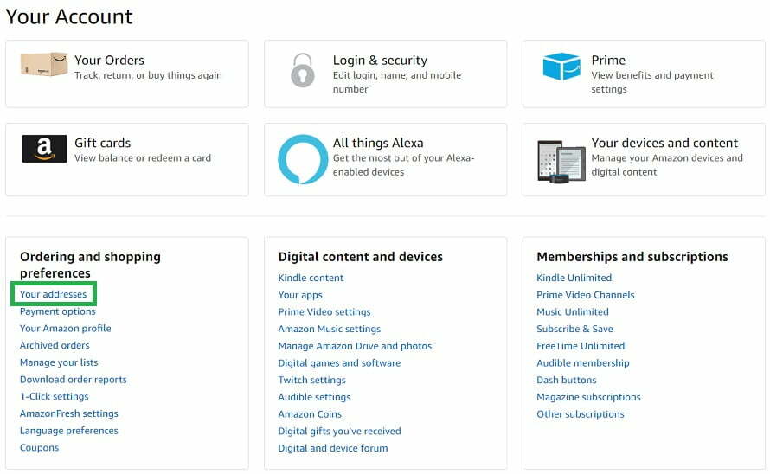Viewport: 770px width, 474px height.
Task: Go to Payment options
Action: tap(57, 311)
